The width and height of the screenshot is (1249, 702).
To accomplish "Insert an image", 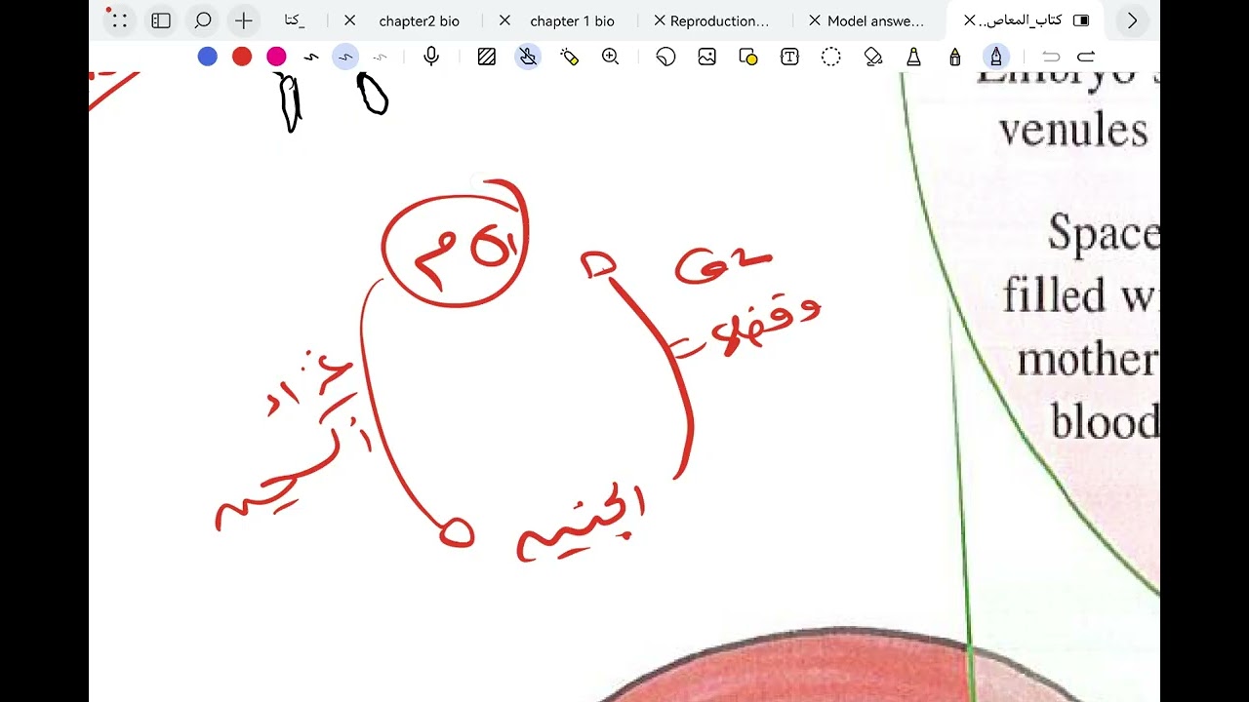I will (x=707, y=57).
